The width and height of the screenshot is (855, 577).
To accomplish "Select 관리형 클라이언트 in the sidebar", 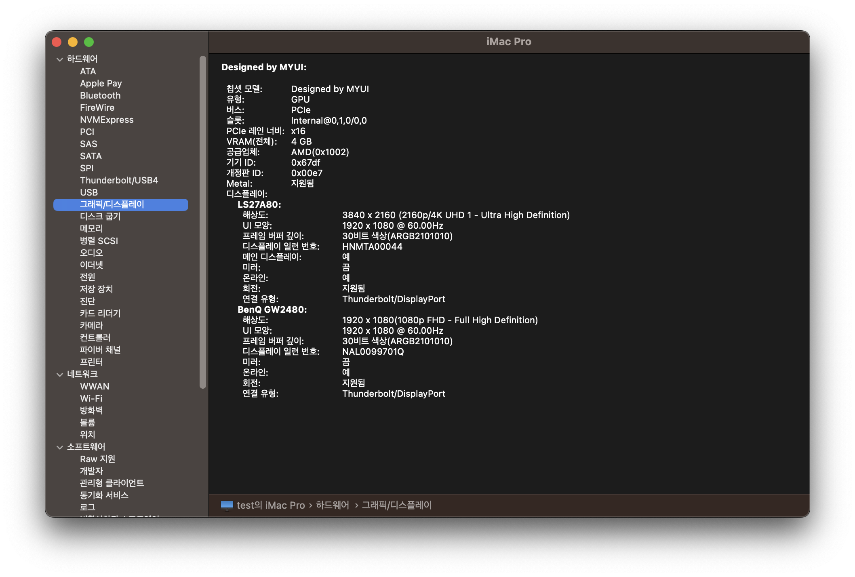I will point(112,483).
